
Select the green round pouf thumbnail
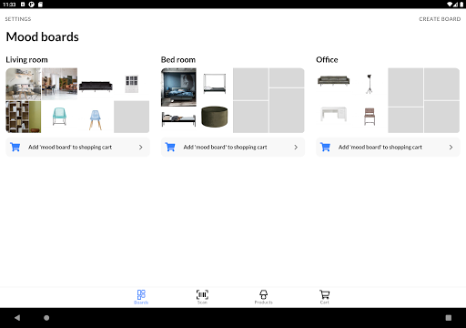pyautogui.click(x=215, y=117)
